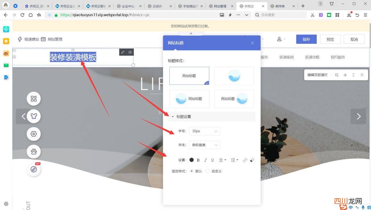Click the add icon in 编辑顶部通栏 bar
Viewport: 371px width, 210px height.
(345, 75)
